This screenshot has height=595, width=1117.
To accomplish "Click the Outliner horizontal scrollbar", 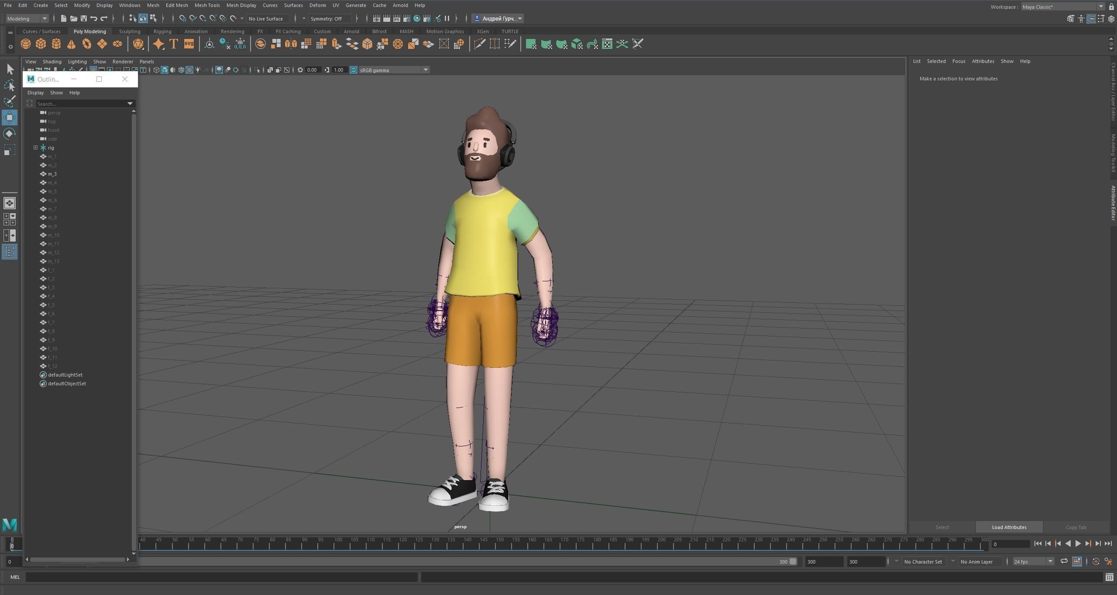I will (x=78, y=559).
